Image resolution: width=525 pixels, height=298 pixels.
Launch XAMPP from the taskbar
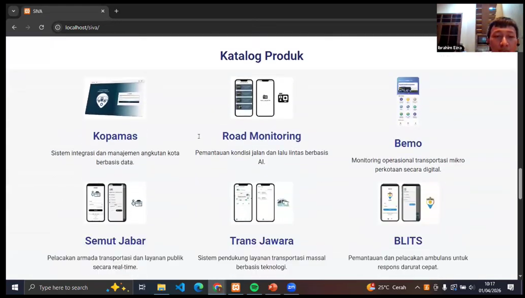click(236, 287)
